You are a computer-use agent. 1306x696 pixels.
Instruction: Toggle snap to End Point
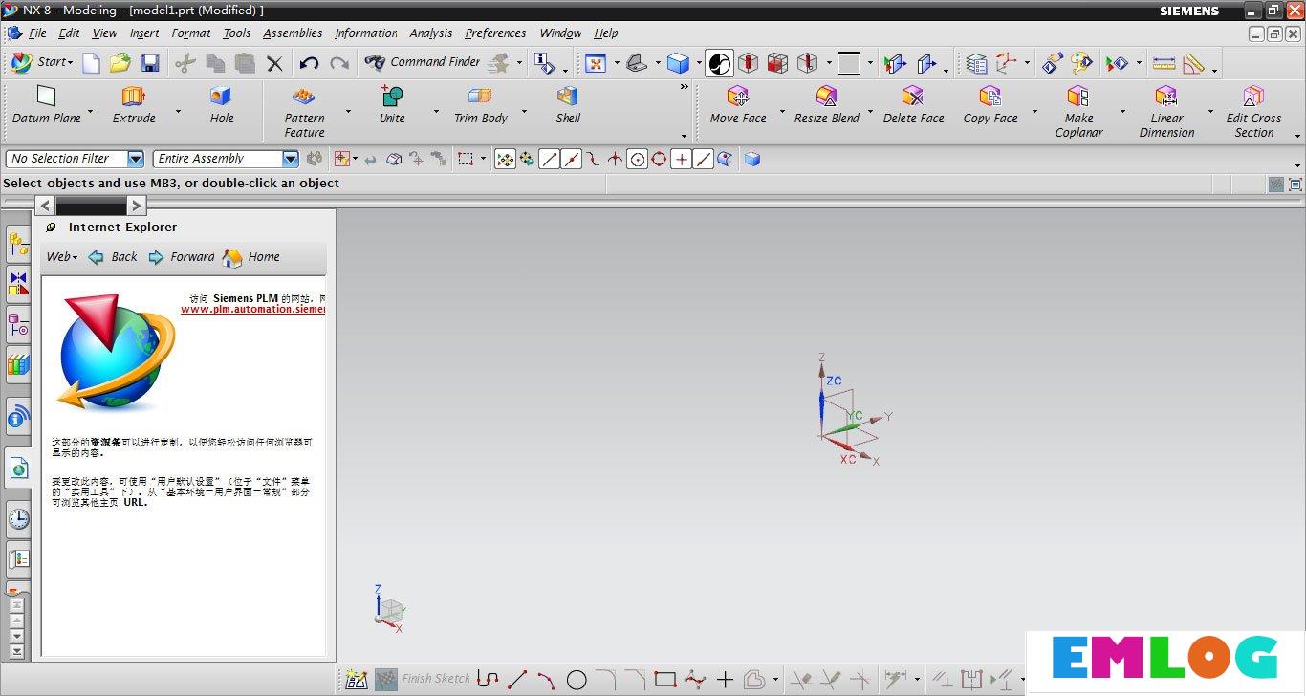click(x=549, y=159)
